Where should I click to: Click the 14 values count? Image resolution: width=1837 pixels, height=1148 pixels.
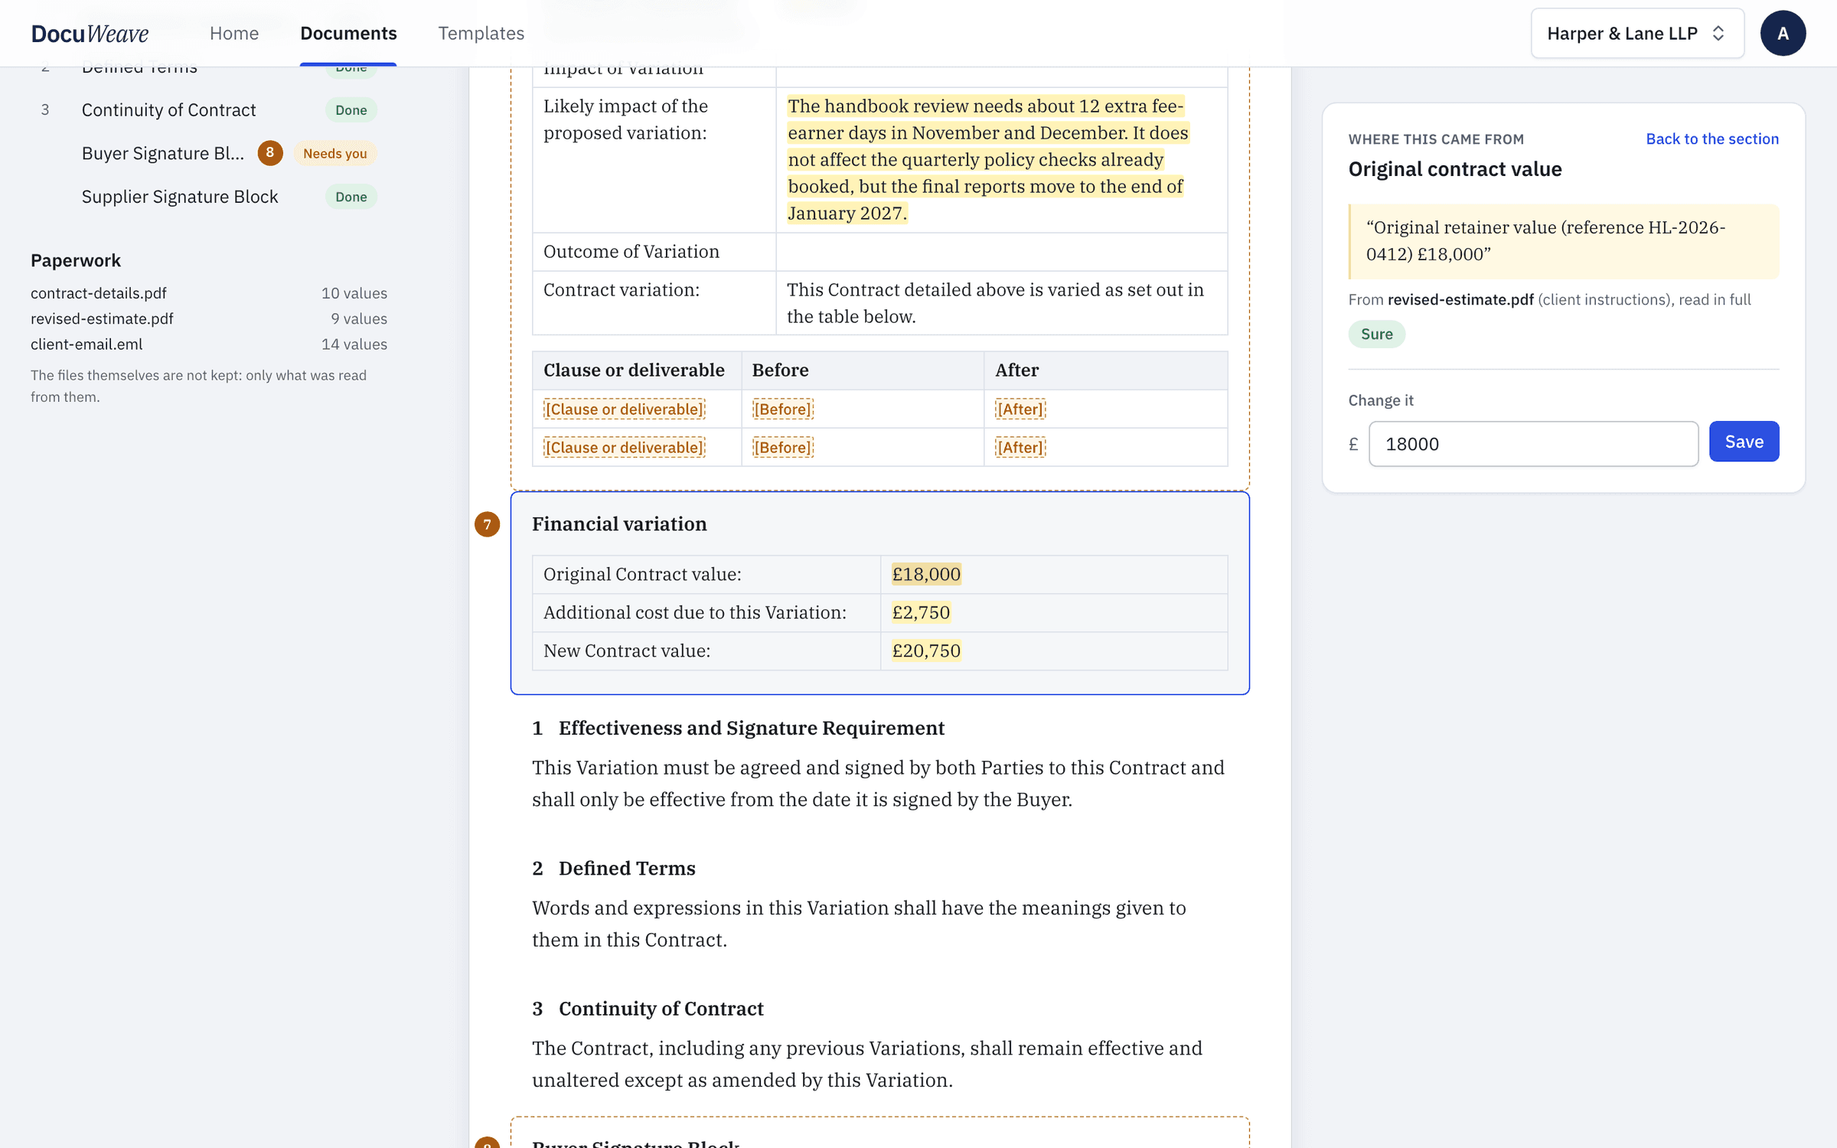354,344
